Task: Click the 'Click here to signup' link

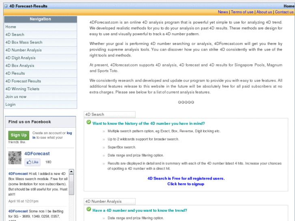Action: pyautogui.click(x=186, y=184)
